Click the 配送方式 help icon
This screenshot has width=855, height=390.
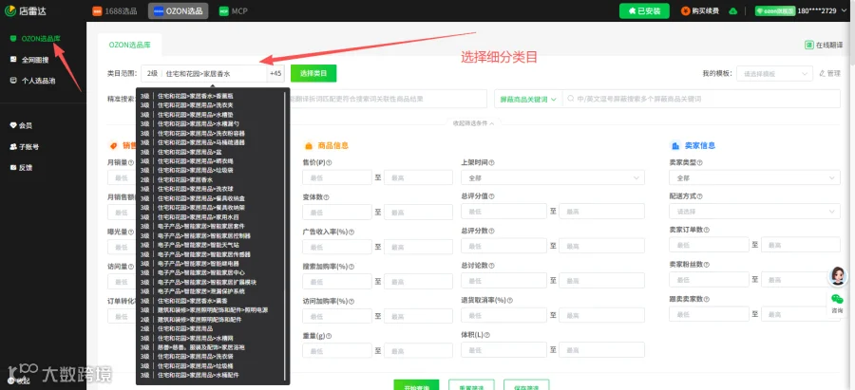click(699, 196)
